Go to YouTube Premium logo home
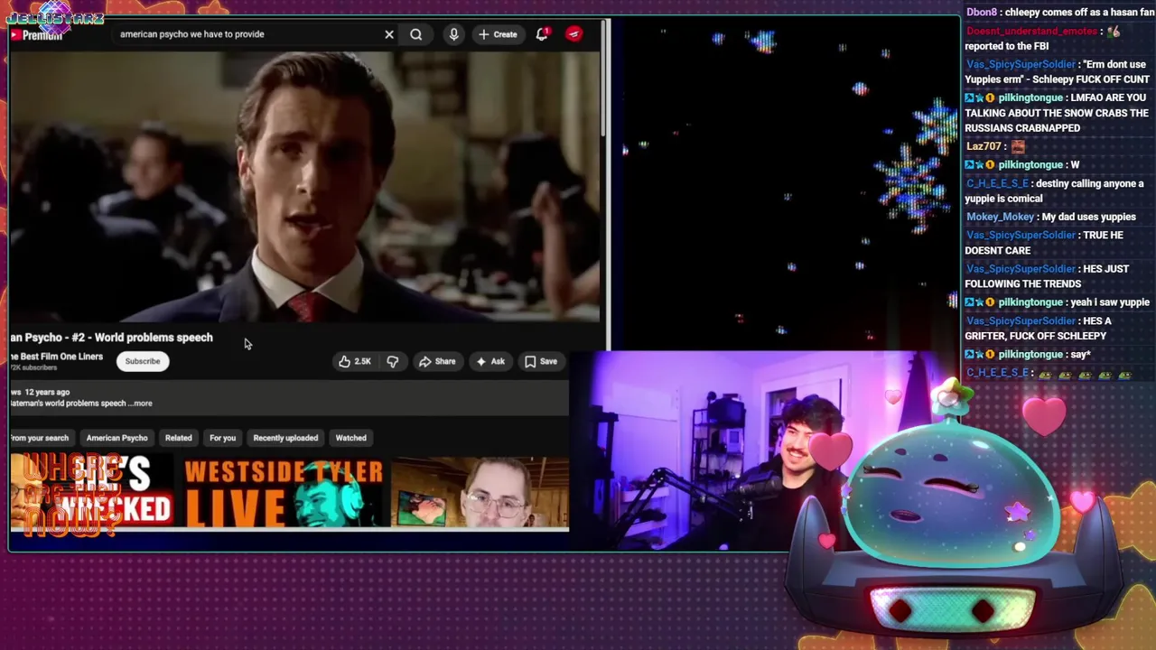Viewport: 1156px width, 650px height. pyautogui.click(x=36, y=35)
